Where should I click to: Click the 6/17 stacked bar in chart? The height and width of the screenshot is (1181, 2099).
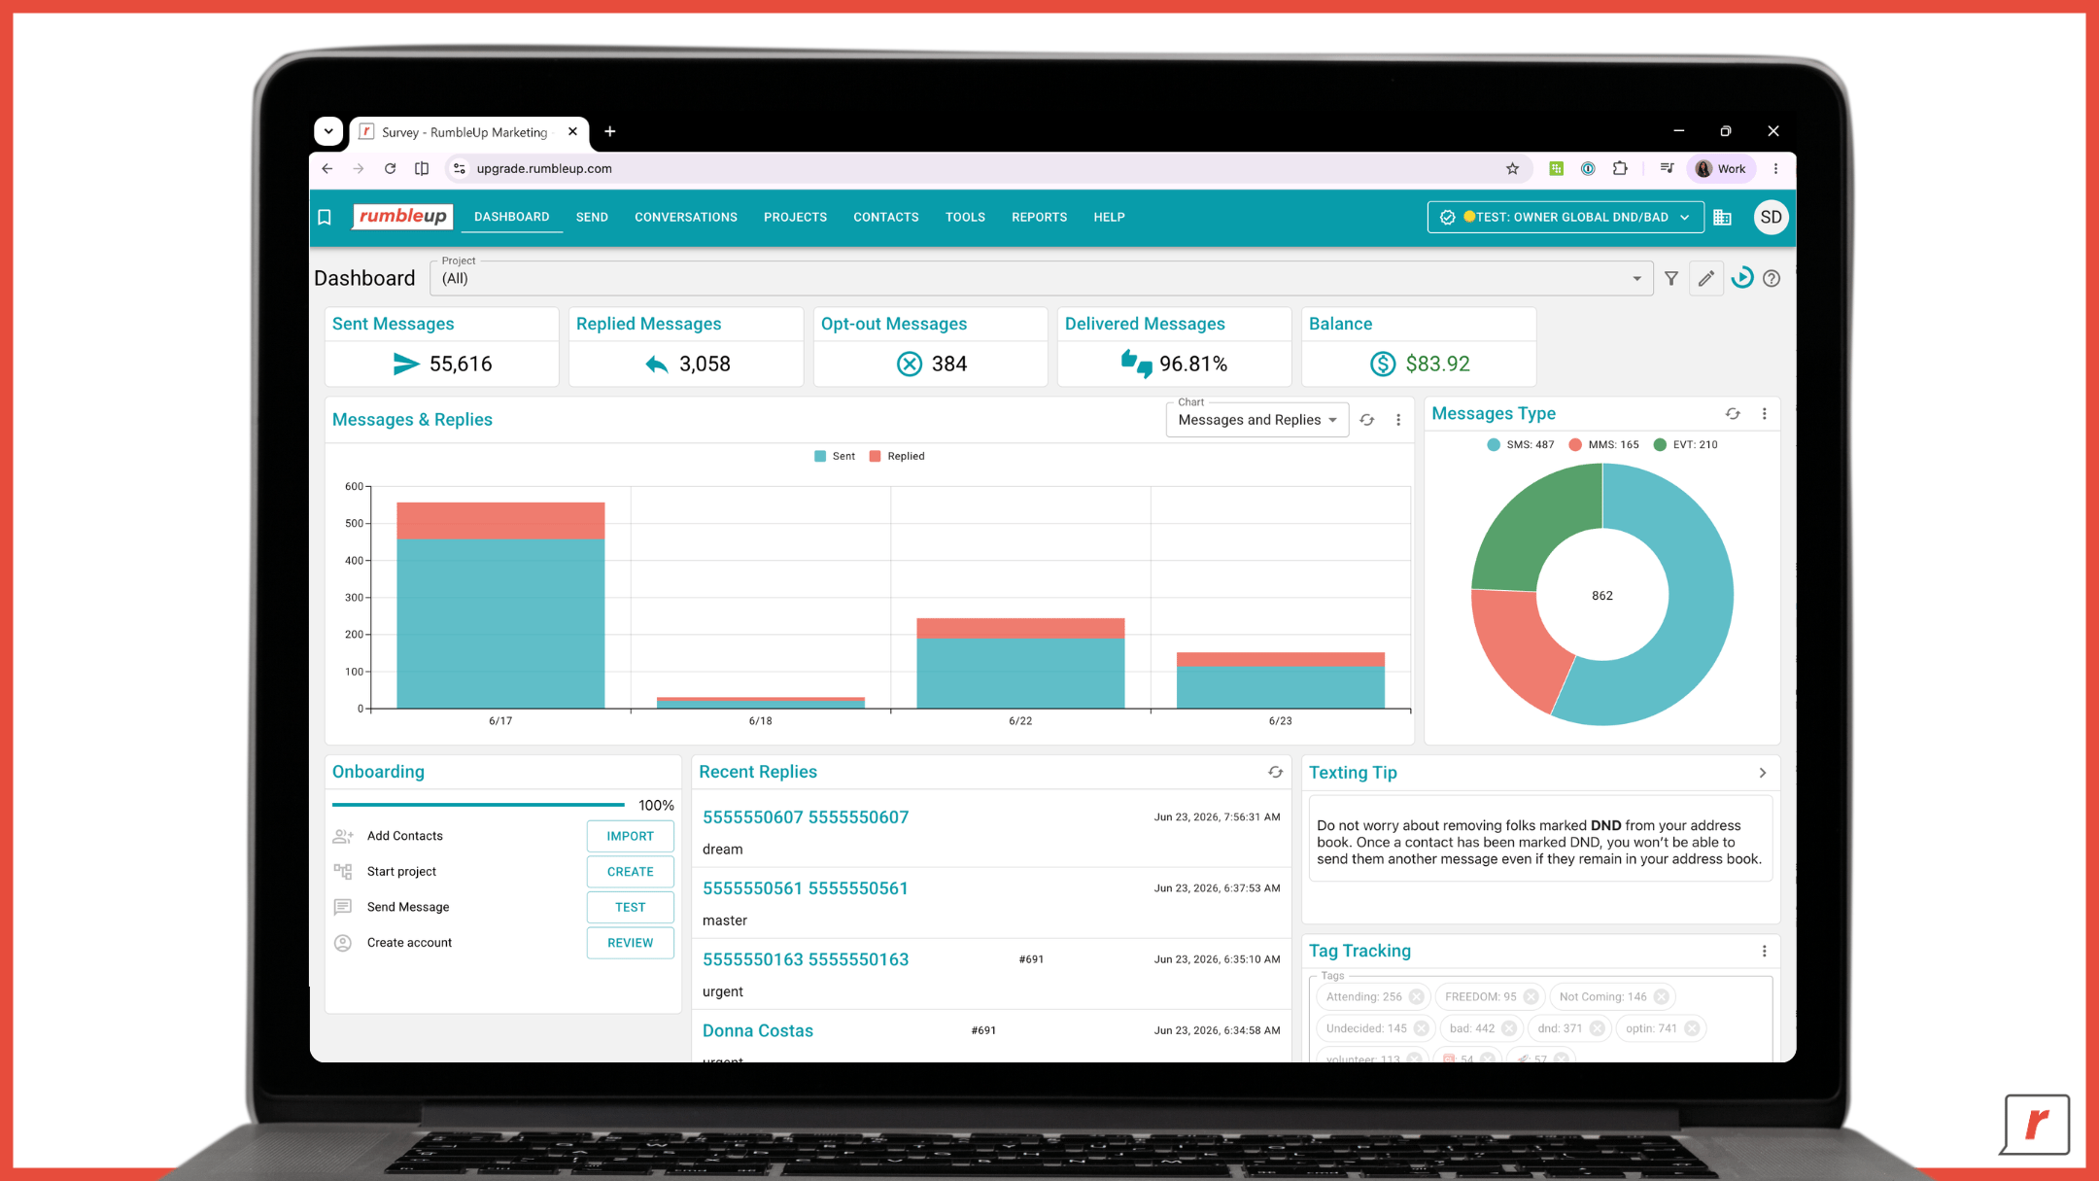pyautogui.click(x=500, y=606)
